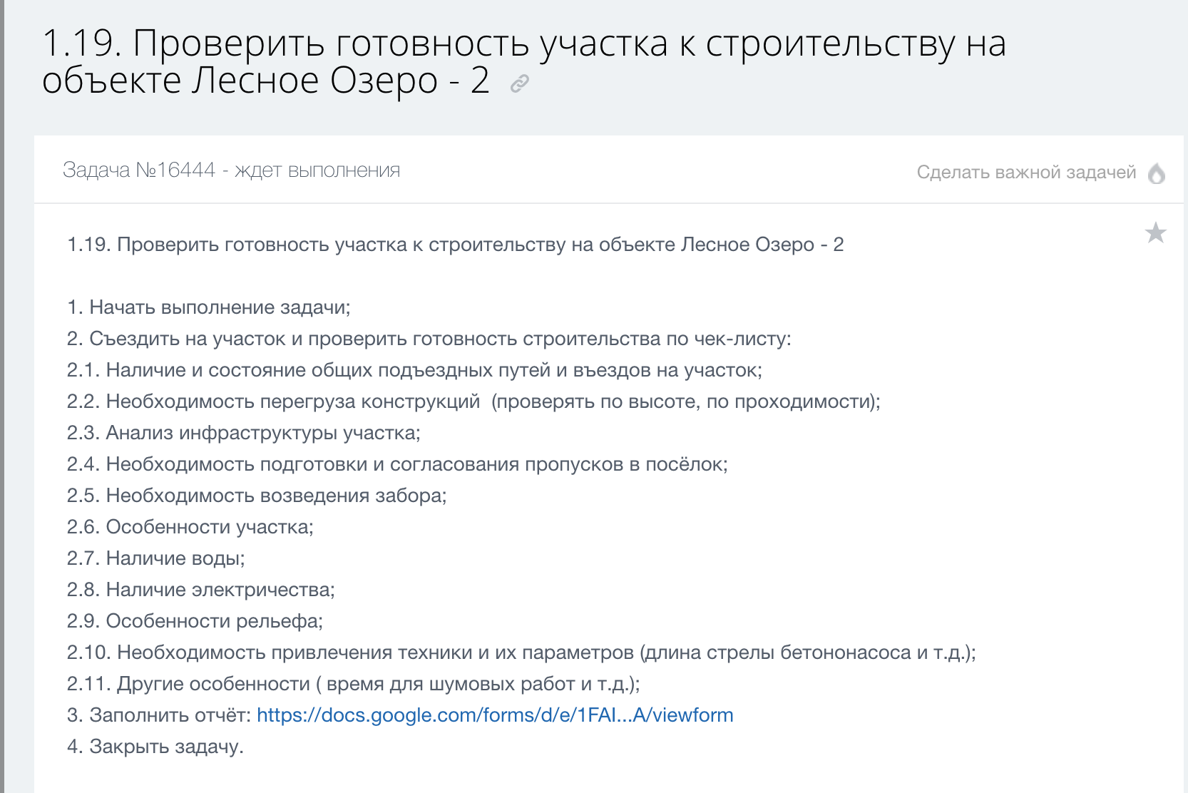Click 'Сделать важной задачей' text link

click(x=1025, y=173)
